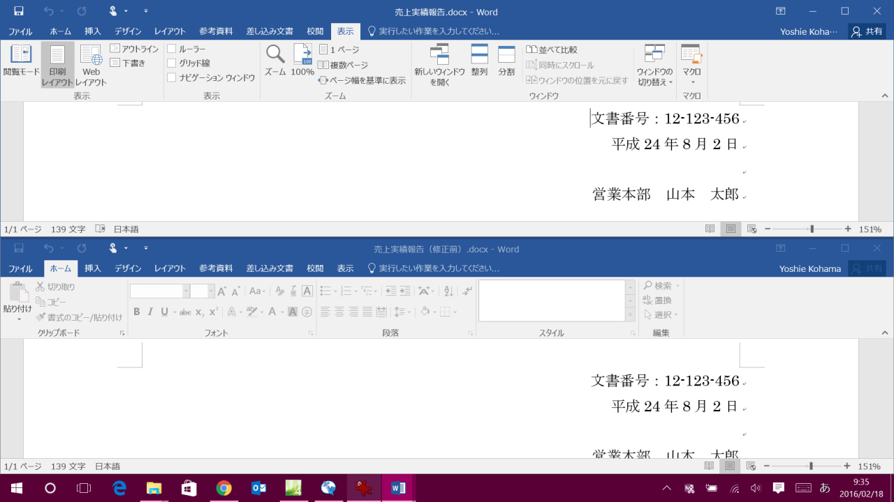The height and width of the screenshot is (502, 894).
Task: Select read mode icon in the top status bar
Action: 710,229
